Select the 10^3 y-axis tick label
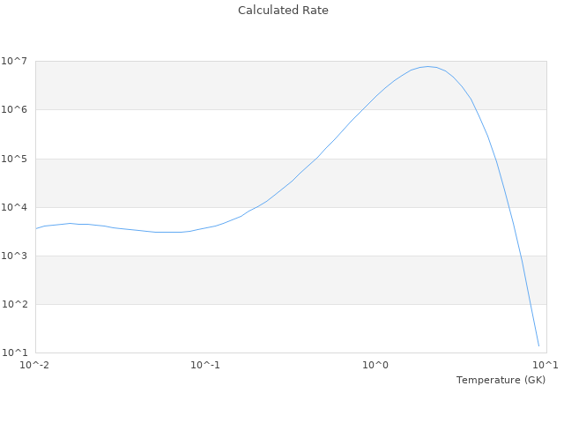 (x=17, y=256)
